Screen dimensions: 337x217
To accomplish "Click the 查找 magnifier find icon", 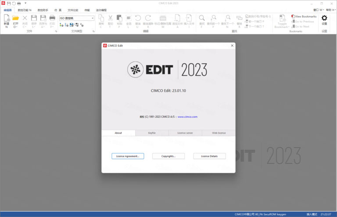I will (x=201, y=18).
